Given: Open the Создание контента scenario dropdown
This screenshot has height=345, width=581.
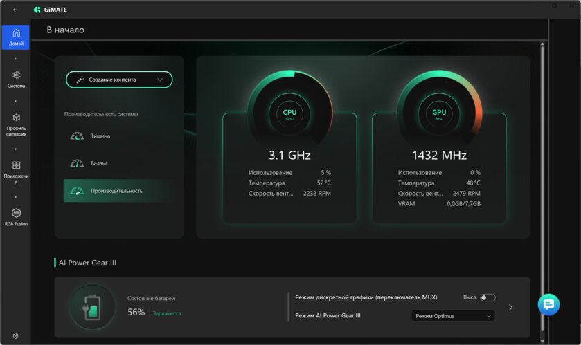Looking at the screenshot, I should pos(119,80).
